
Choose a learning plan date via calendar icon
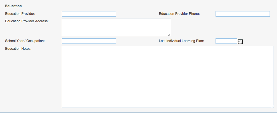pos(240,42)
